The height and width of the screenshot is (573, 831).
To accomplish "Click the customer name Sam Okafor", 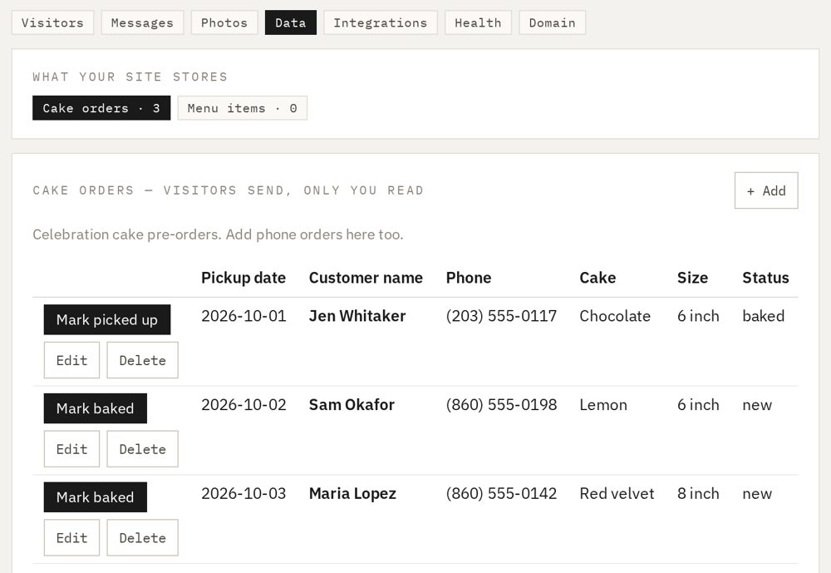I will click(352, 405).
